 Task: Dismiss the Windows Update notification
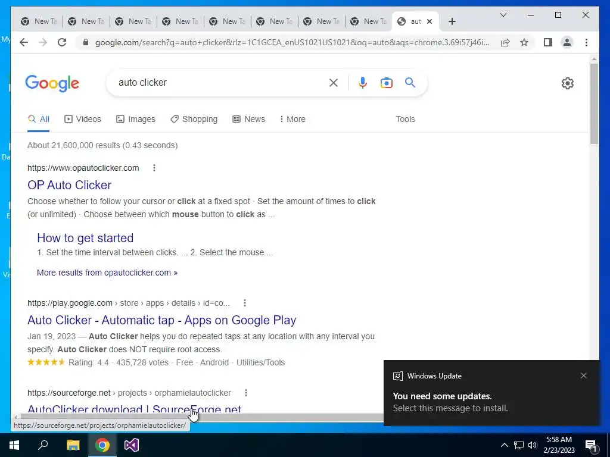pos(584,375)
